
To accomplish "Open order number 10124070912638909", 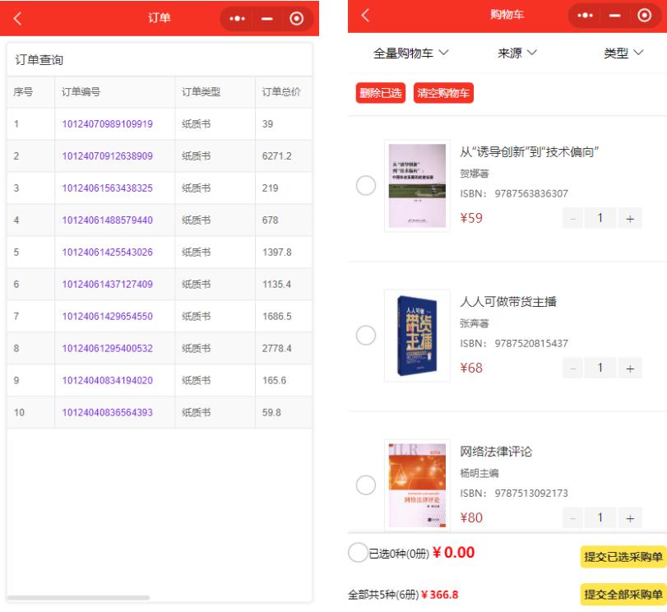I will point(107,156).
